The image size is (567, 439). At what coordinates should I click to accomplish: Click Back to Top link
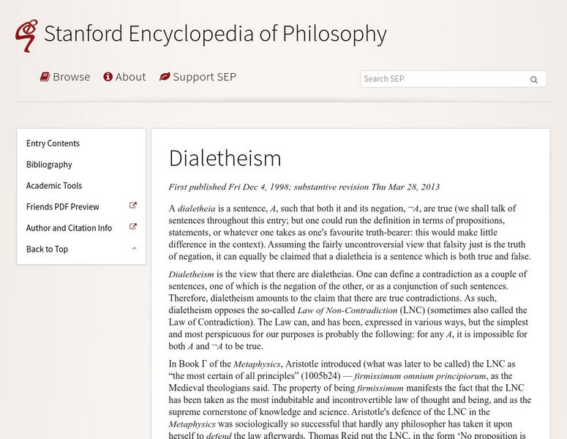coord(47,249)
